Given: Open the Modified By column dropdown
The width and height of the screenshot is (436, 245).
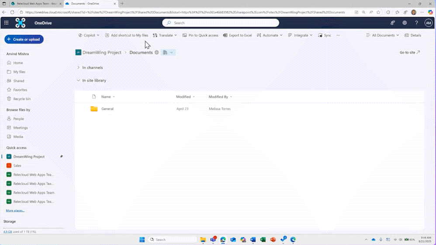Looking at the screenshot, I should 221,96.
